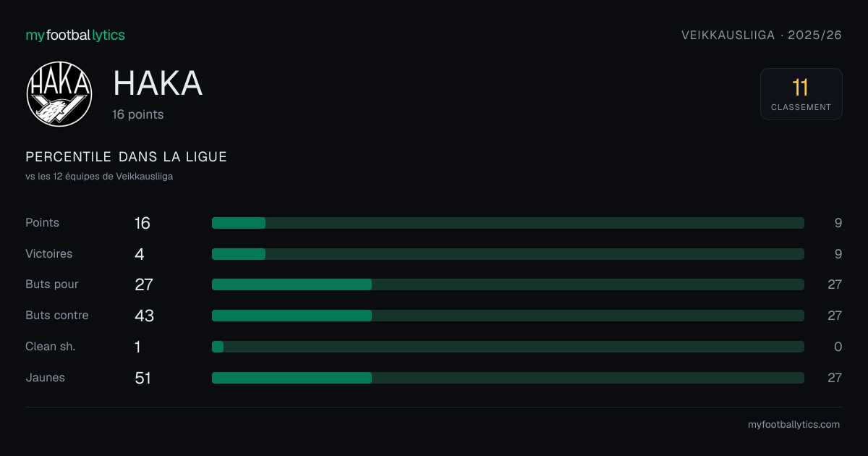Select the 16 points subtitle text

point(137,114)
